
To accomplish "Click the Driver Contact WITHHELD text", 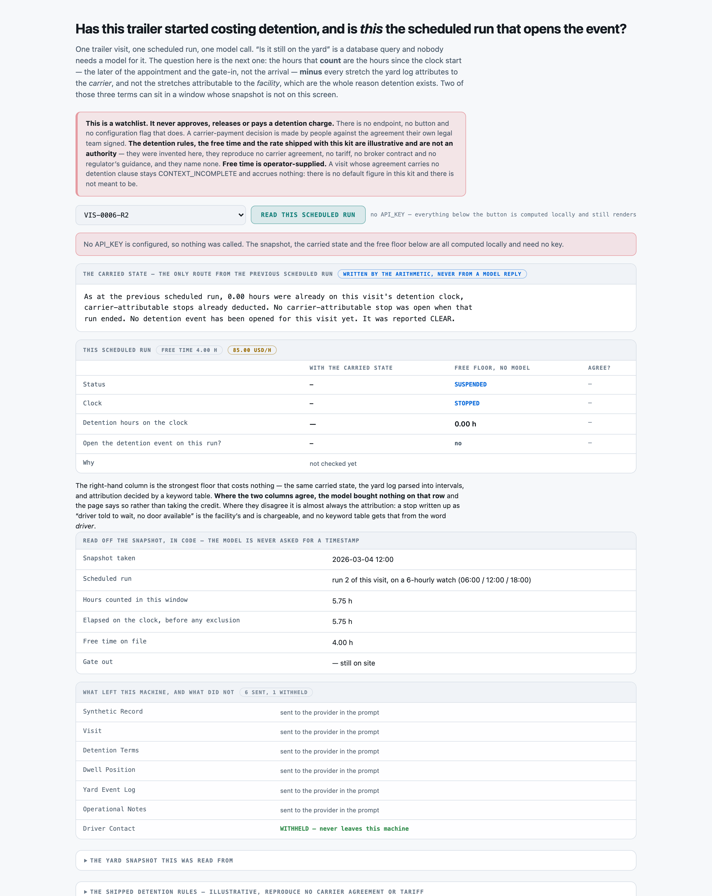I will click(x=344, y=828).
